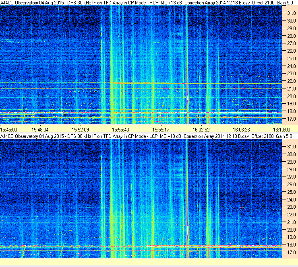Pick the 23.0 frequency label in LCP panel

pyautogui.click(x=291, y=207)
